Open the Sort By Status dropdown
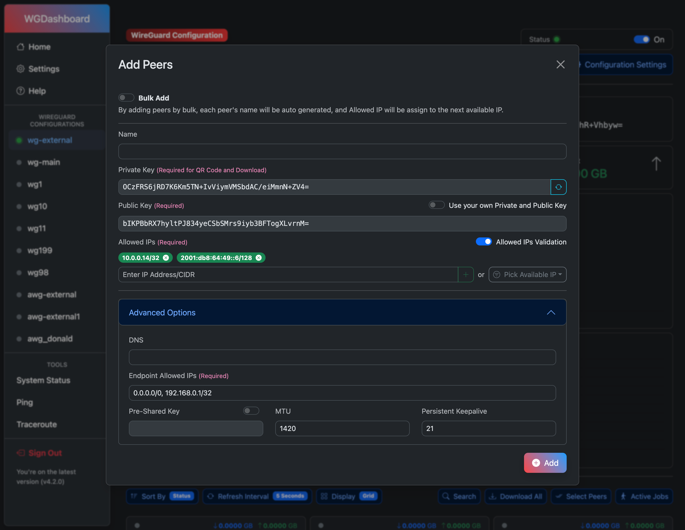Screen dimensions: 685x530 [x=162, y=496]
